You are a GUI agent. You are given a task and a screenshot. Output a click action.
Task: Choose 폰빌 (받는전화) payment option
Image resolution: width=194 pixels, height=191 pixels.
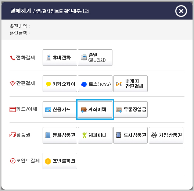coord(95,58)
